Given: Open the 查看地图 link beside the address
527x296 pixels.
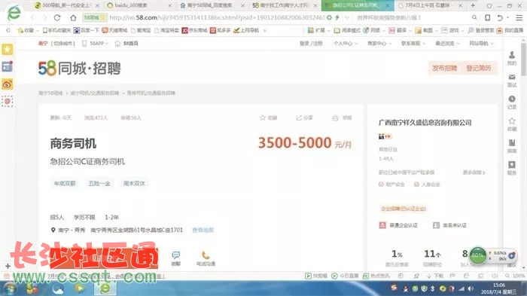Looking at the screenshot, I should (x=203, y=230).
